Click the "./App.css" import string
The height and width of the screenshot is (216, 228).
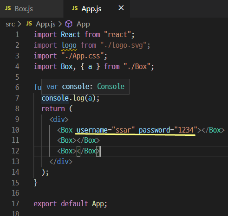click(x=83, y=56)
